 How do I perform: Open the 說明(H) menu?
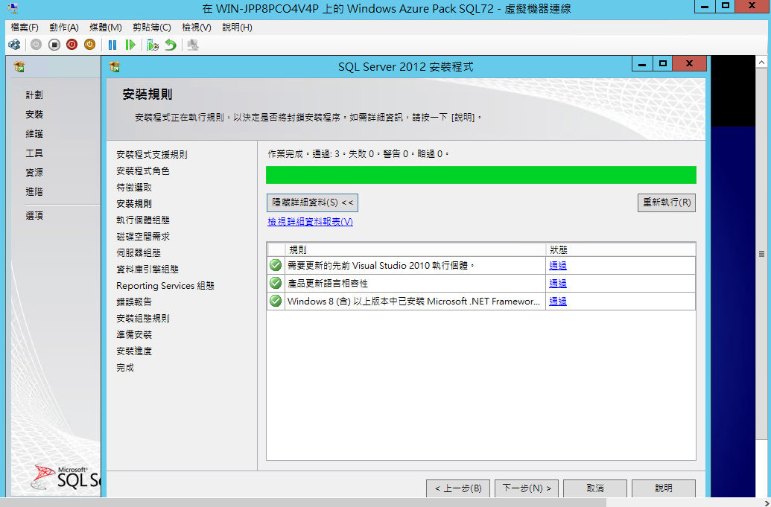(237, 28)
